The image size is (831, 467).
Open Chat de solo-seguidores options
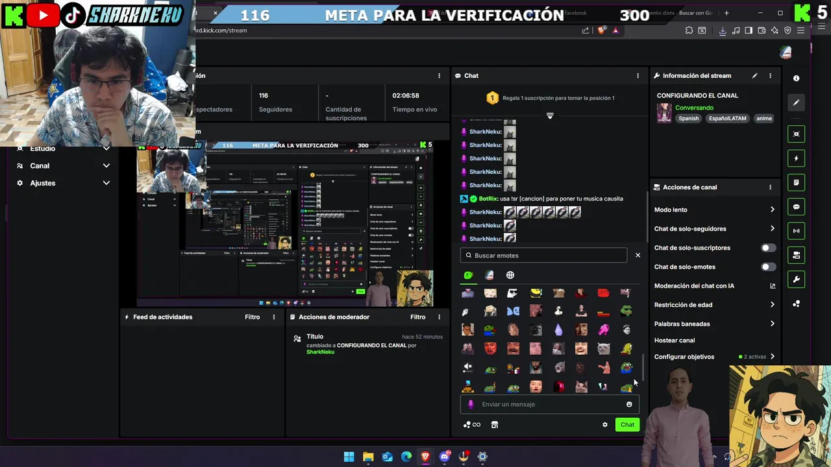(714, 228)
